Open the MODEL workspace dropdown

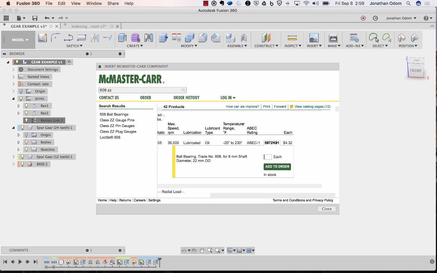pyautogui.click(x=20, y=40)
